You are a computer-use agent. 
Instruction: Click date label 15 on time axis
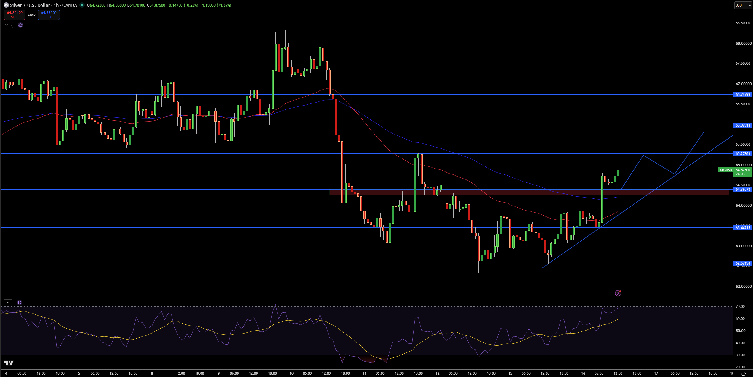(510, 373)
